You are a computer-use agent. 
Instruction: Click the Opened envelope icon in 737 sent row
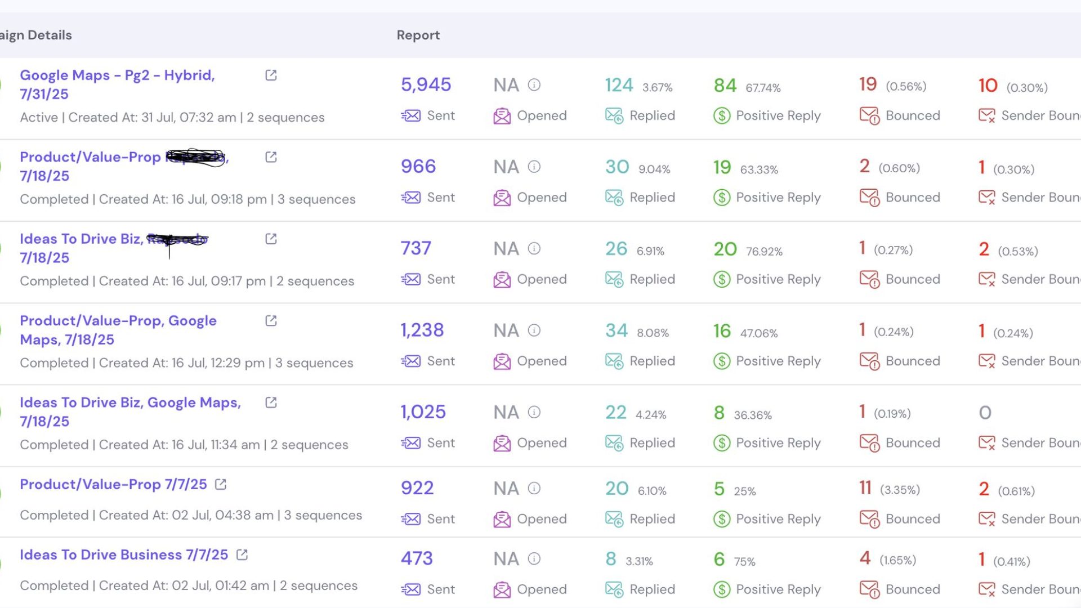[502, 280]
